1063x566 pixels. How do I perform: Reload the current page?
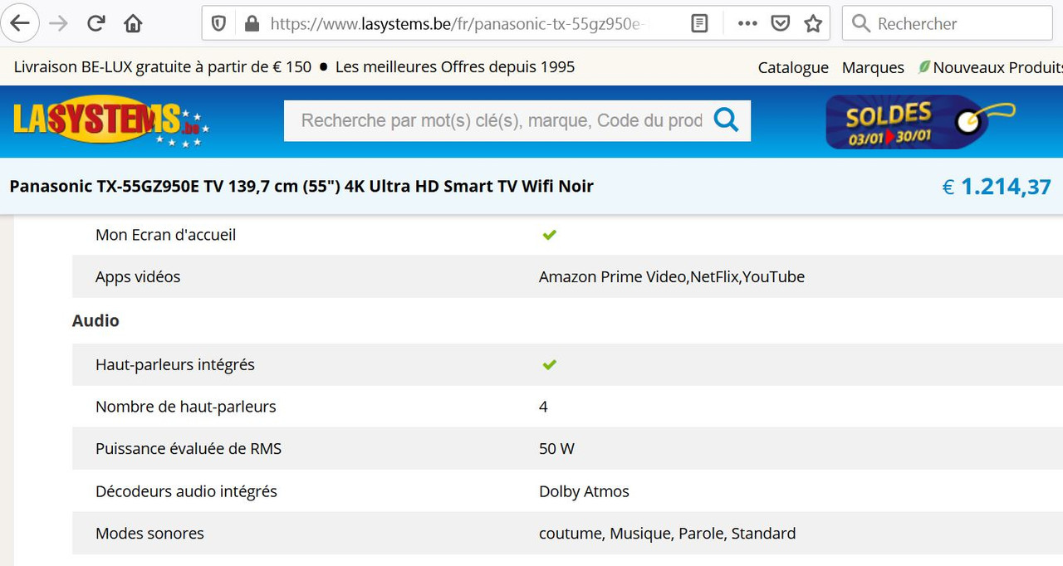96,23
